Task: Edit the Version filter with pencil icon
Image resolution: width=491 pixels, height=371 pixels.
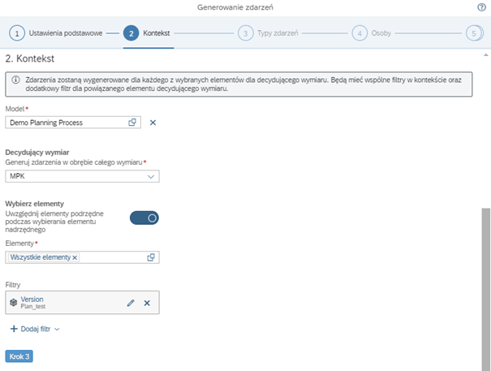Action: click(131, 303)
